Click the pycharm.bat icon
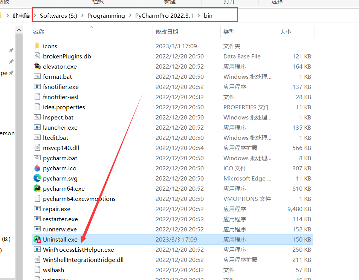 (x=37, y=158)
